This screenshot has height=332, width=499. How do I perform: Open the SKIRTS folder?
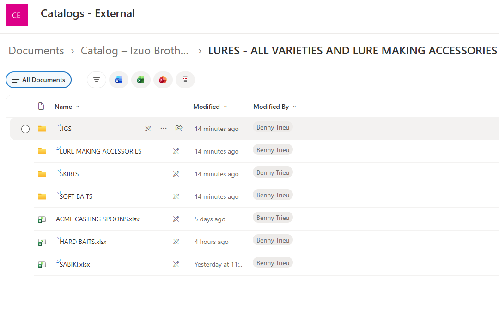click(x=69, y=174)
